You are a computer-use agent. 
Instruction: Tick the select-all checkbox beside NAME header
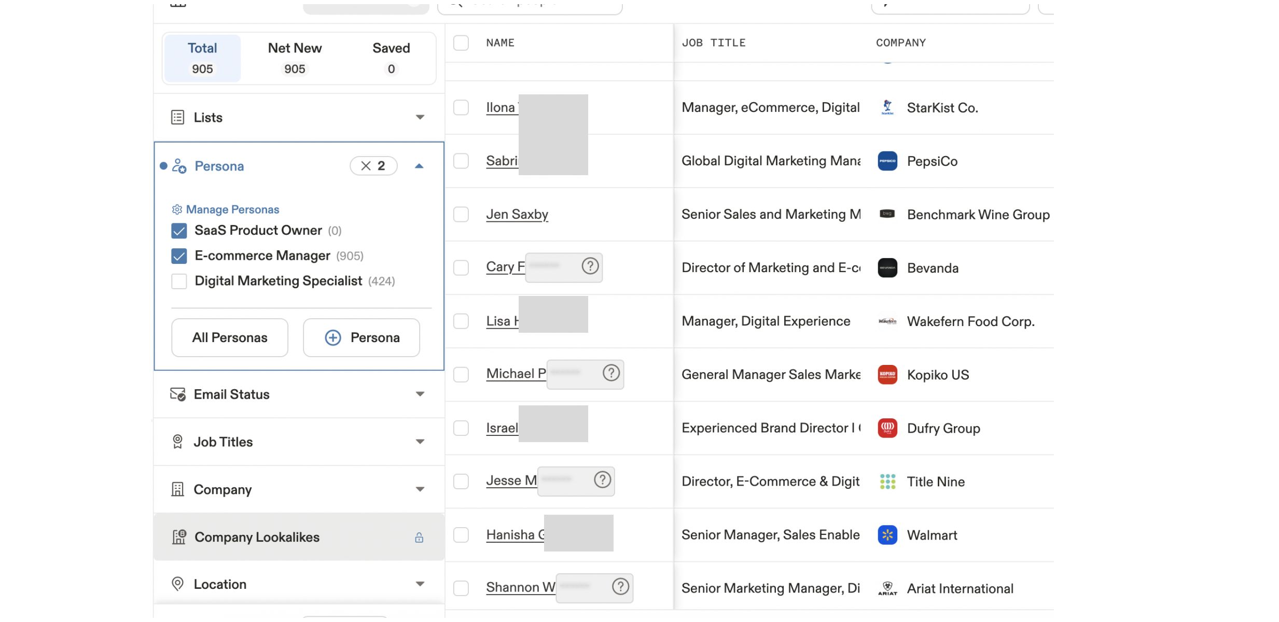(x=461, y=43)
